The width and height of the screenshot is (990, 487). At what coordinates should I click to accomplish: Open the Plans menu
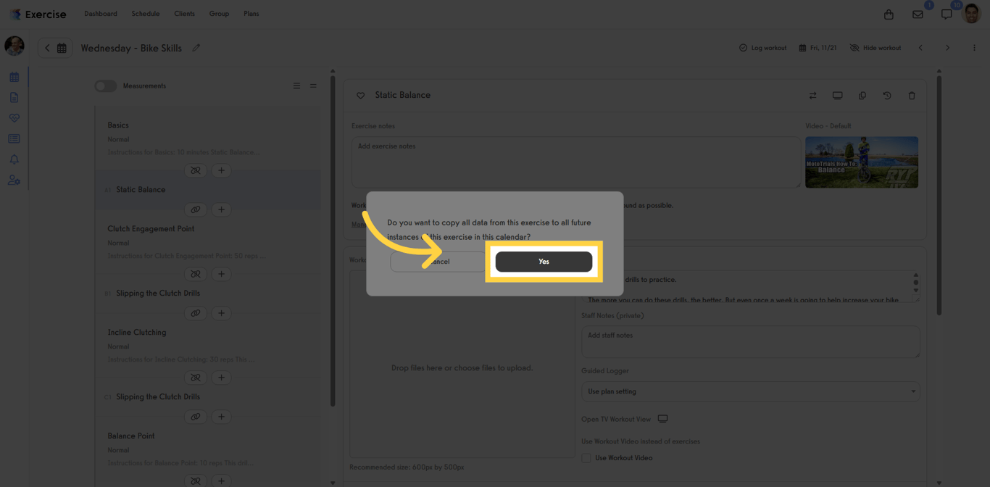pos(251,14)
